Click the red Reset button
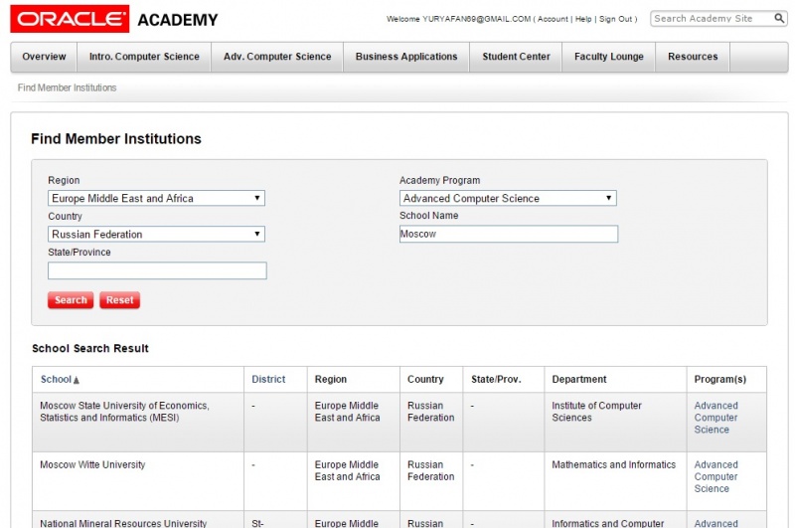The height and width of the screenshot is (528, 795). tap(119, 299)
